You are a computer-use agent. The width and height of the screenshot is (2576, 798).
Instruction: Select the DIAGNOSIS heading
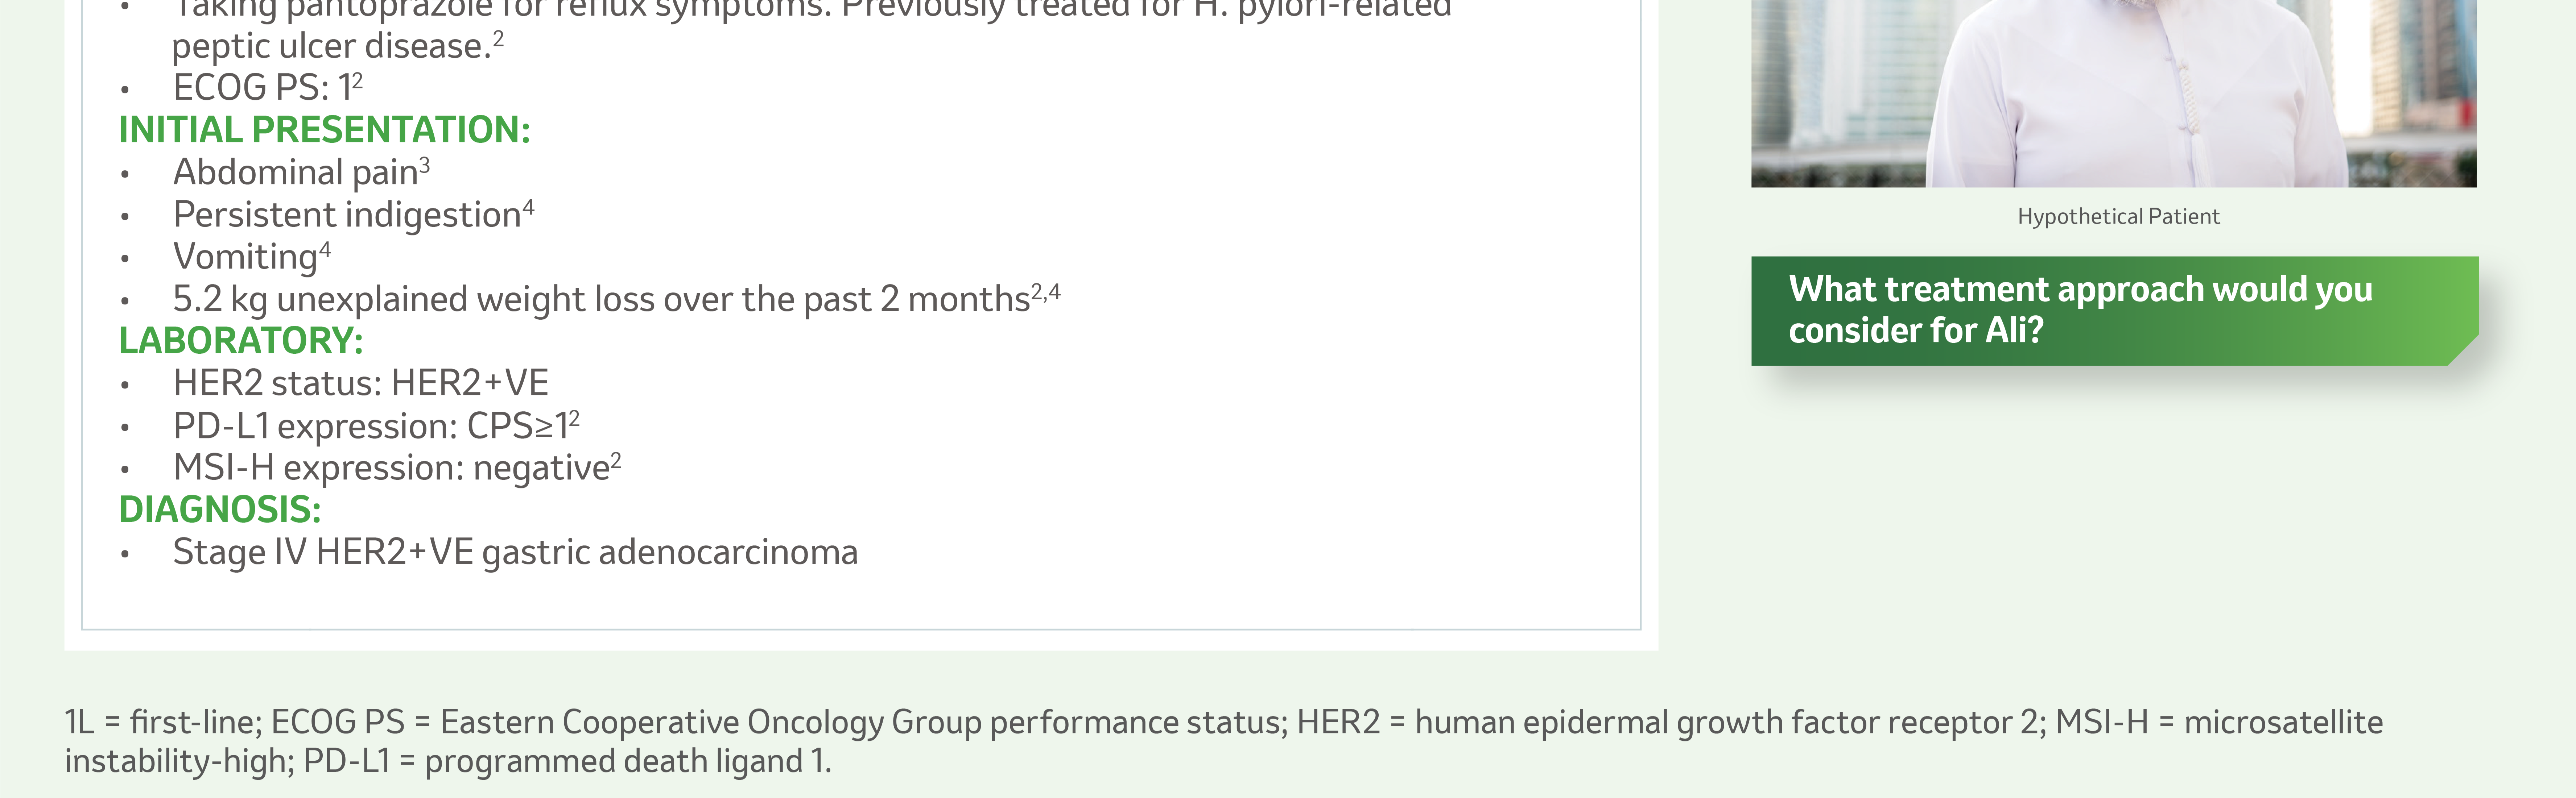click(x=220, y=510)
